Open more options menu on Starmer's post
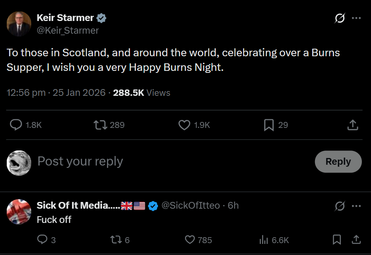This screenshot has width=371, height=255. (356, 18)
